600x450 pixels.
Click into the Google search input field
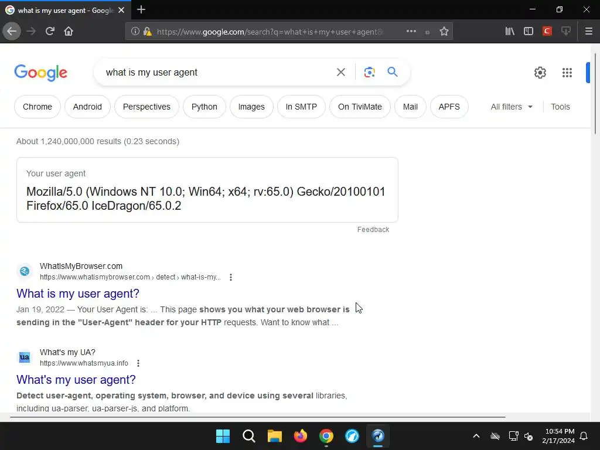[x=218, y=72]
